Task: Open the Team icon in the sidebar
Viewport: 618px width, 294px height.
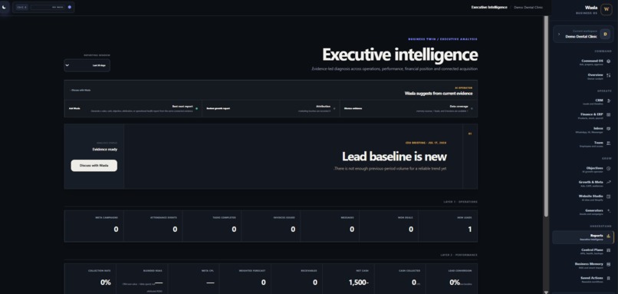Action: pyautogui.click(x=609, y=143)
